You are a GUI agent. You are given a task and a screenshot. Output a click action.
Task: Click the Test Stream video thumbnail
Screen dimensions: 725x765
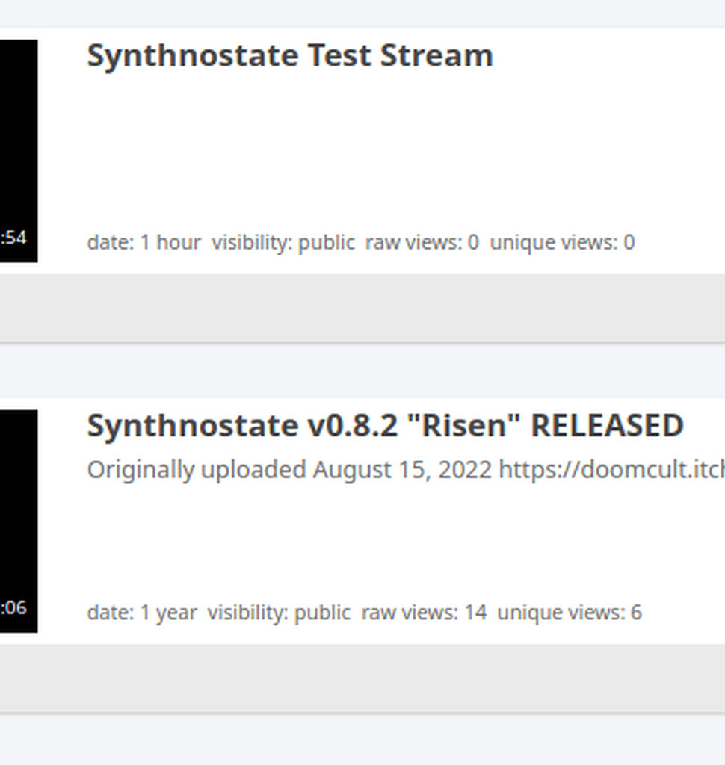(x=18, y=134)
